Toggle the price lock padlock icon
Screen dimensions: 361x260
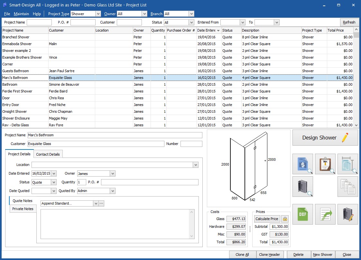[x=285, y=219]
